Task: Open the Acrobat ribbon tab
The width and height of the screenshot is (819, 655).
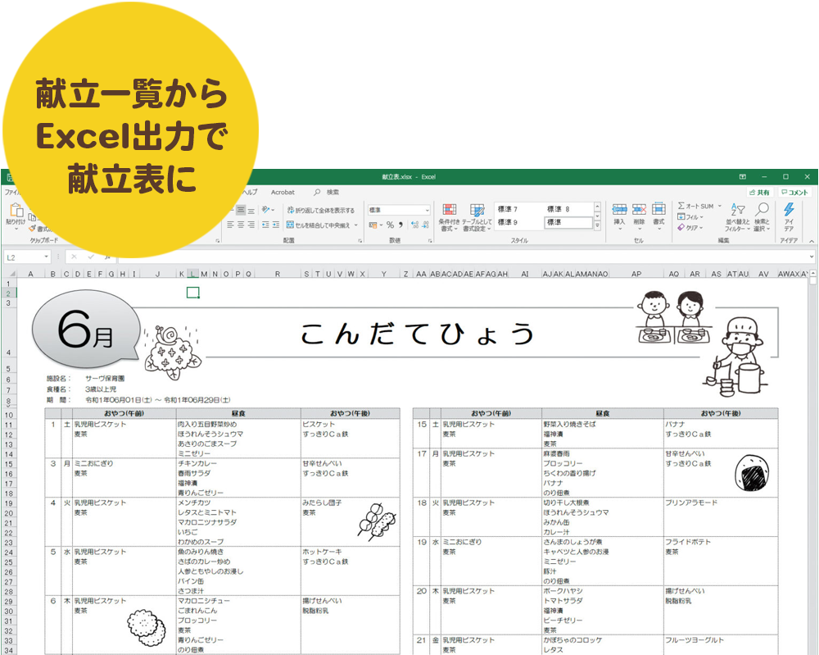Action: click(x=283, y=193)
